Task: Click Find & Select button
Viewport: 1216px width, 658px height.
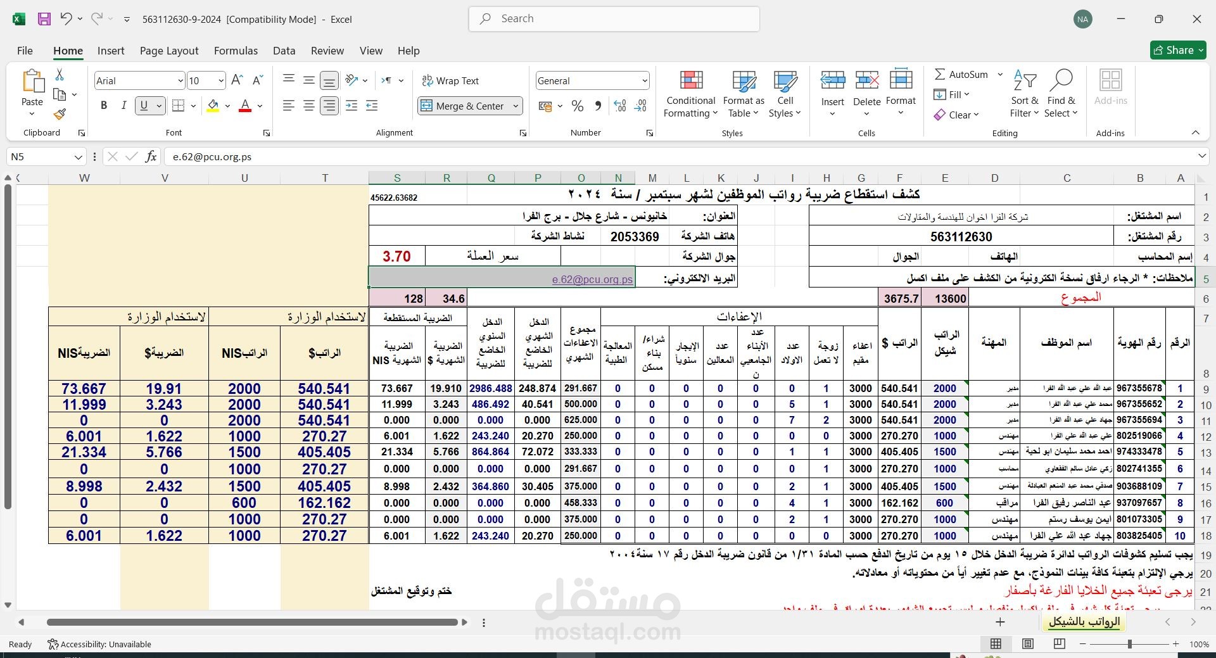Action: tap(1061, 94)
